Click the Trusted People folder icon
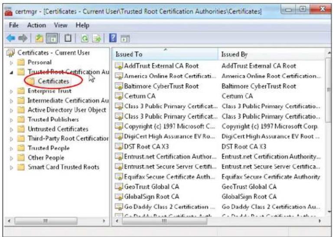The width and height of the screenshot is (333, 237). click(21, 148)
